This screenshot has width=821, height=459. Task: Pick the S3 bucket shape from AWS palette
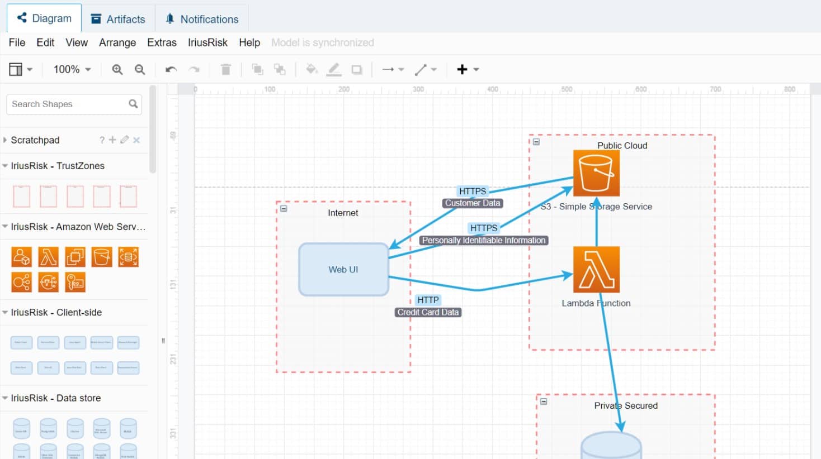[102, 257]
